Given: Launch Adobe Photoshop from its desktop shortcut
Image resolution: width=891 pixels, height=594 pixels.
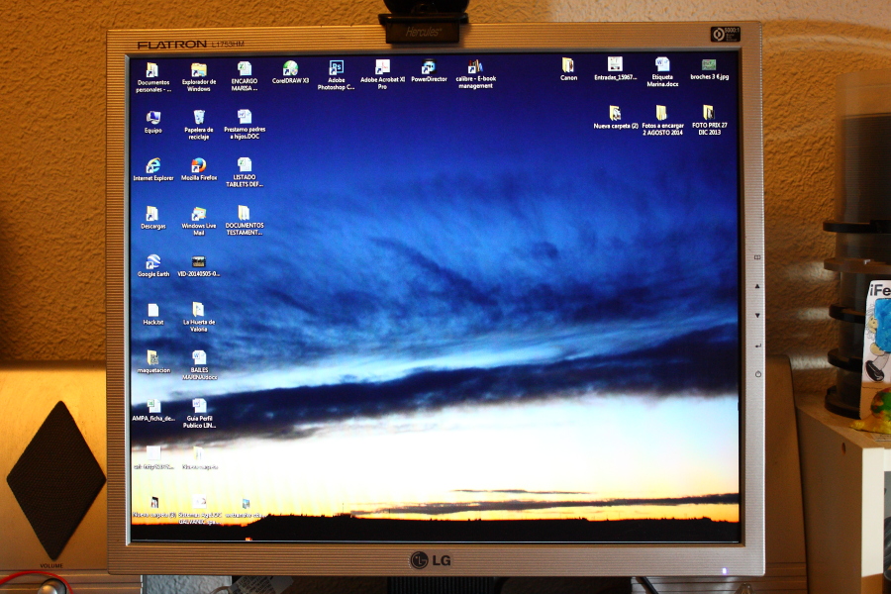Looking at the screenshot, I should [336, 75].
